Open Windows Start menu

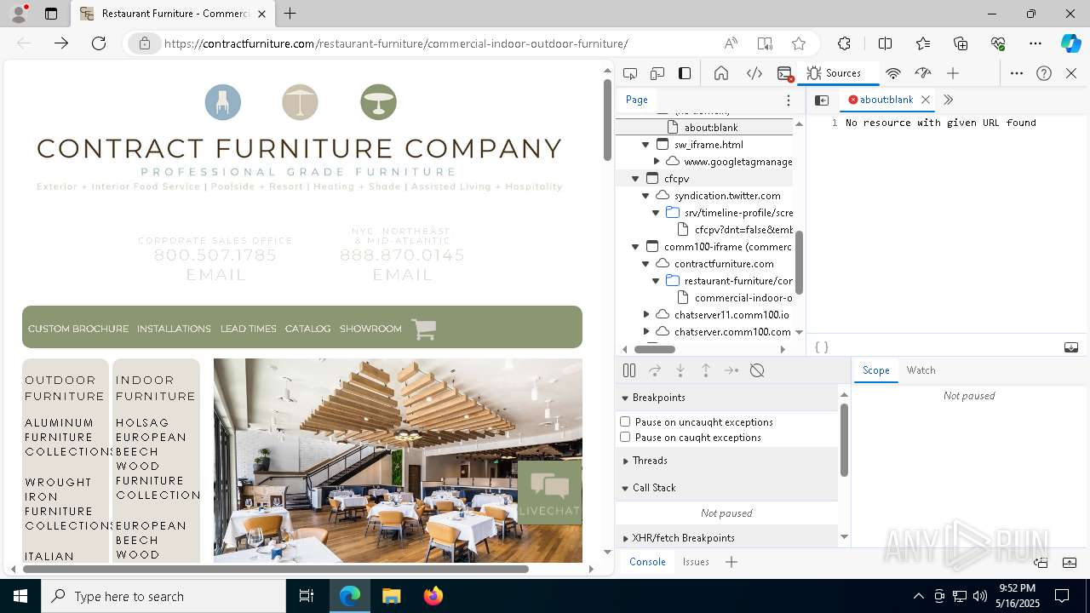click(20, 596)
